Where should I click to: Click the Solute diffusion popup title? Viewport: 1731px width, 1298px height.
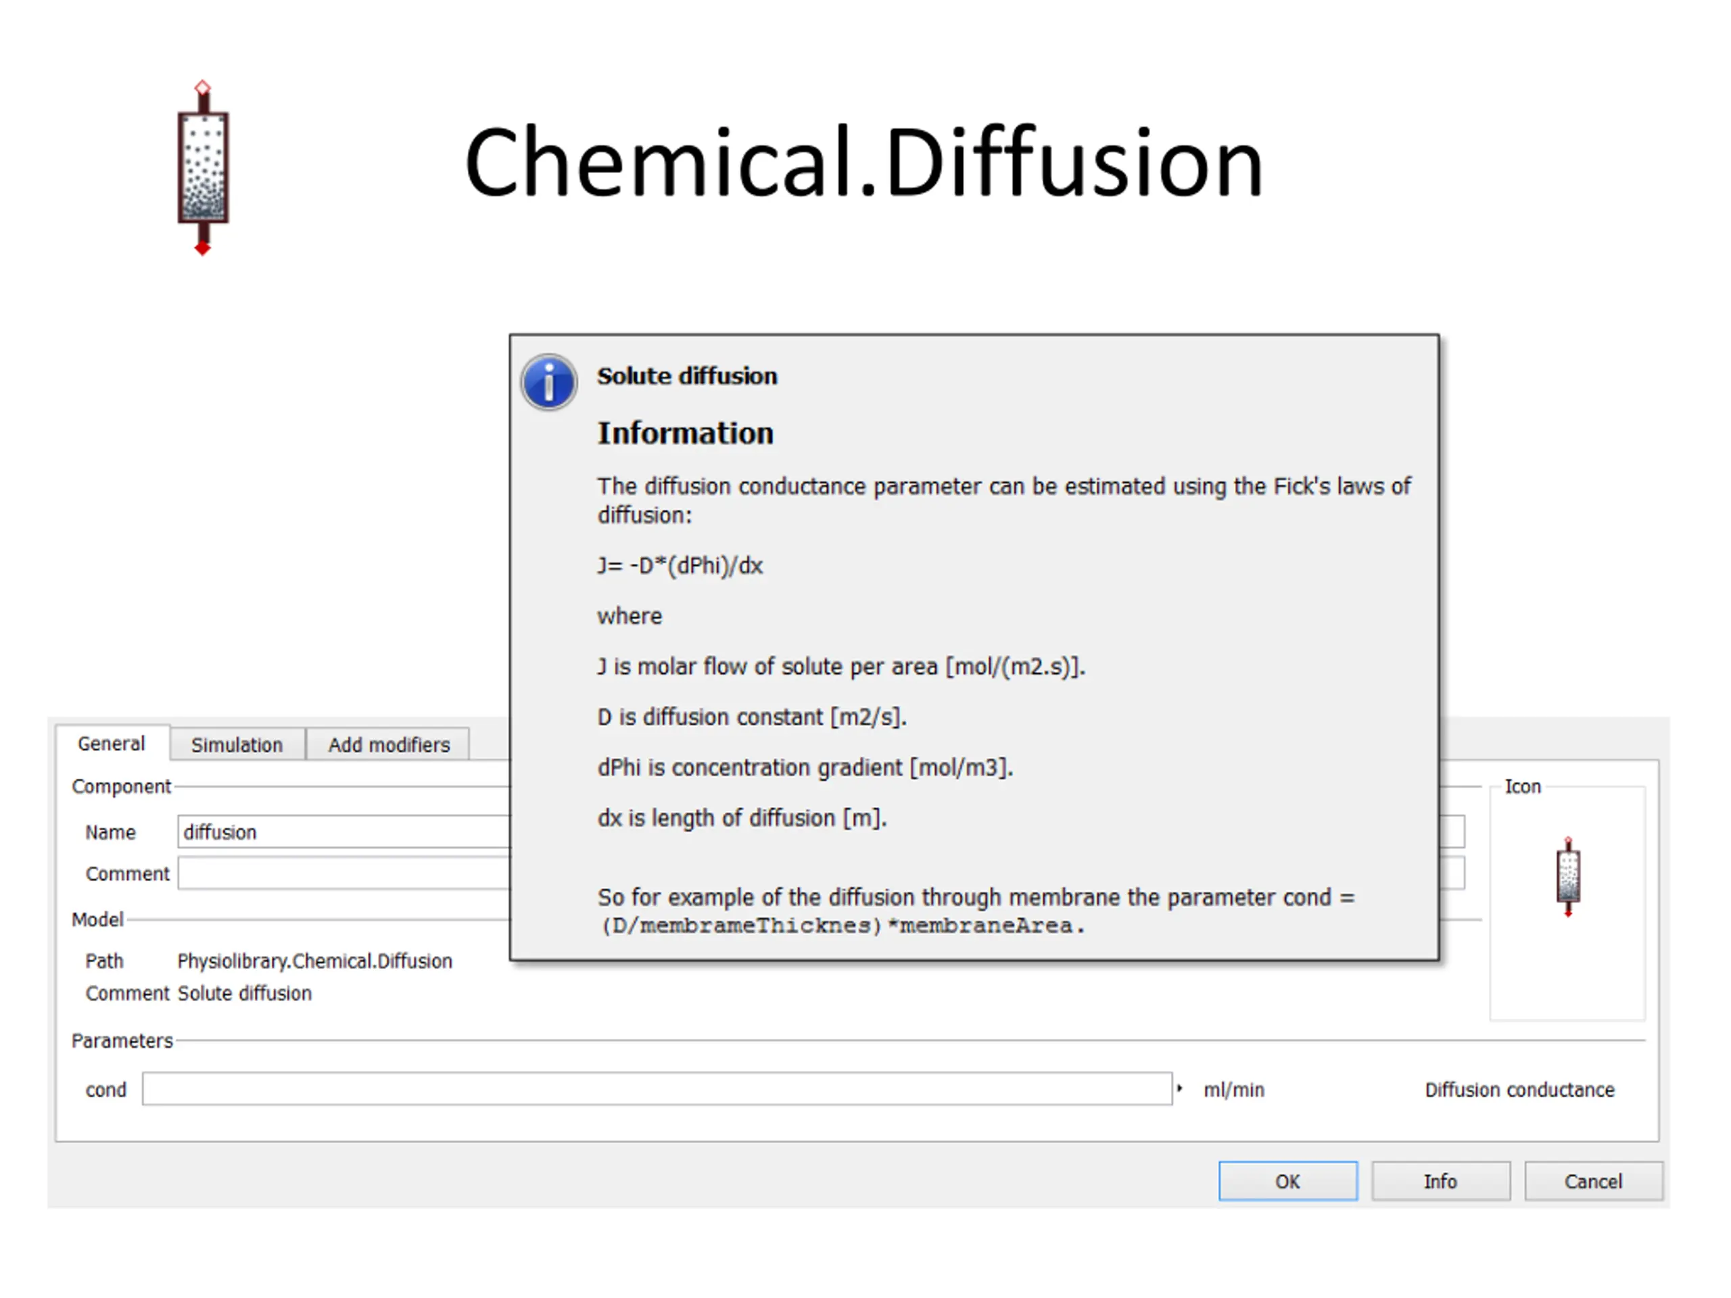[687, 377]
